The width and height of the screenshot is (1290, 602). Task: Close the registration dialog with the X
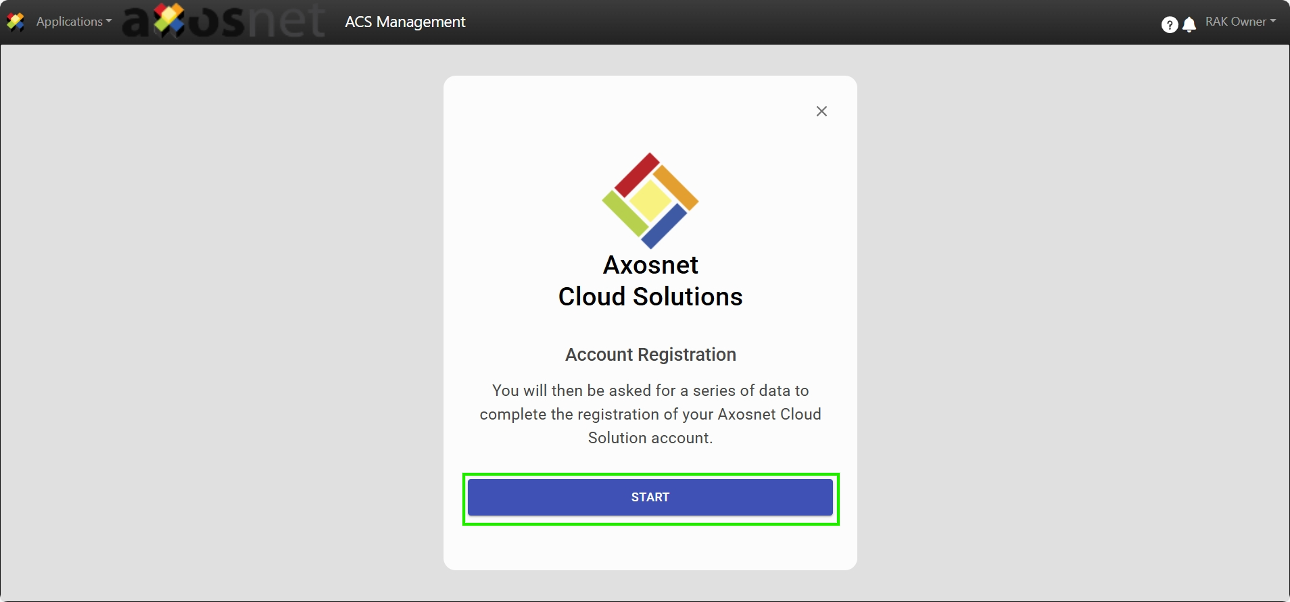pos(821,111)
